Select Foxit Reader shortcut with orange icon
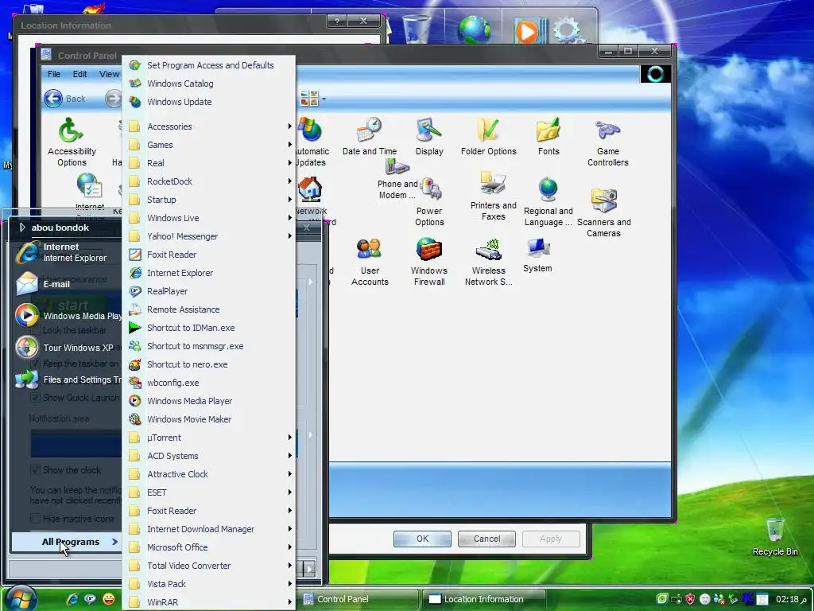The height and width of the screenshot is (611, 814). click(209, 254)
